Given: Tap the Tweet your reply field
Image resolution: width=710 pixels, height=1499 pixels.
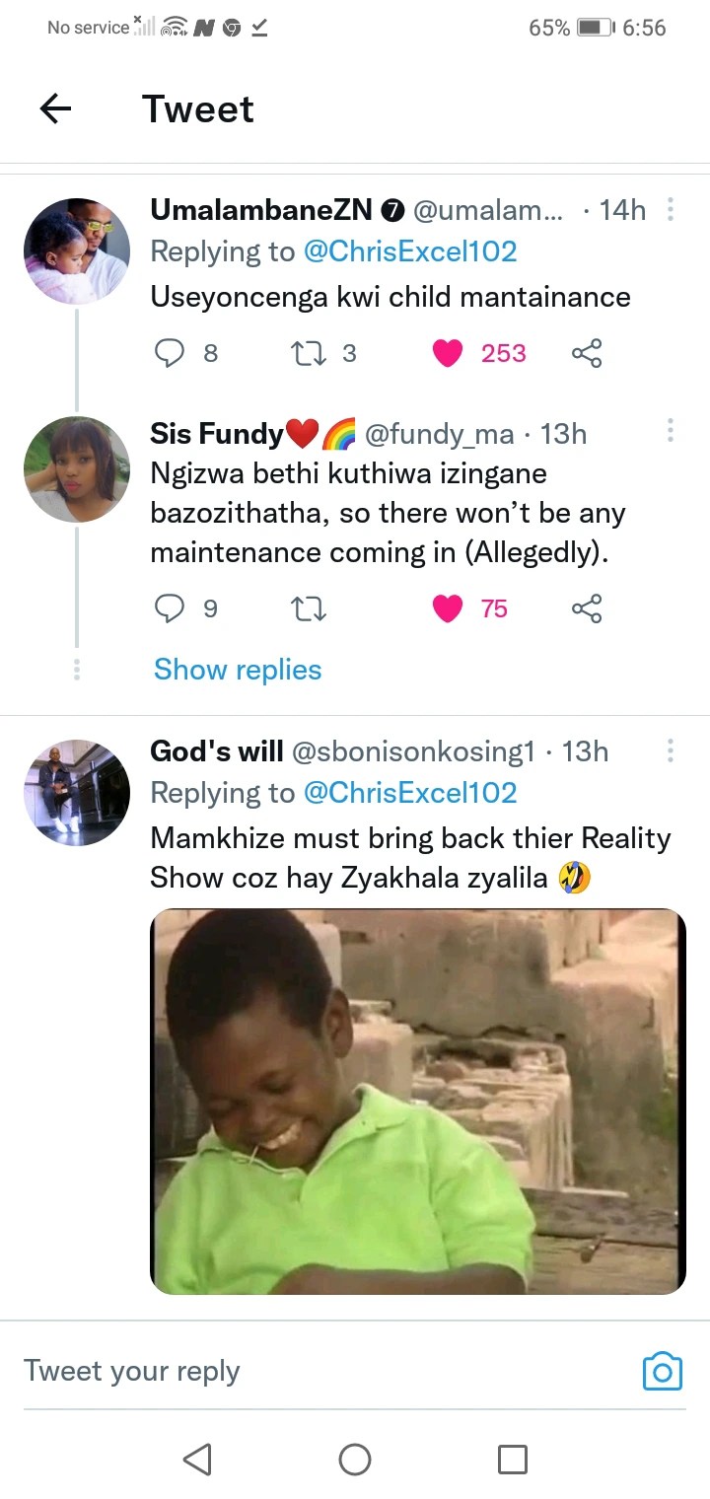Looking at the screenshot, I should click(296, 1371).
